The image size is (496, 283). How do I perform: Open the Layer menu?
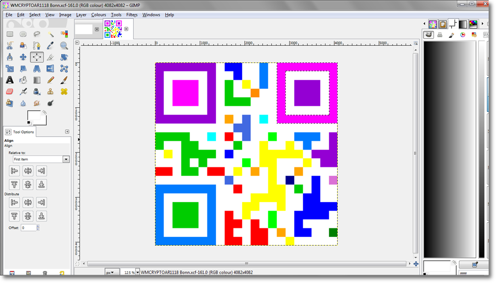pyautogui.click(x=81, y=15)
